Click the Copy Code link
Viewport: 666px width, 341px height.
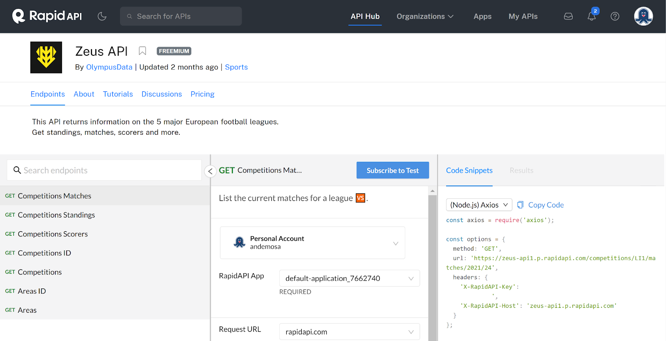point(546,205)
